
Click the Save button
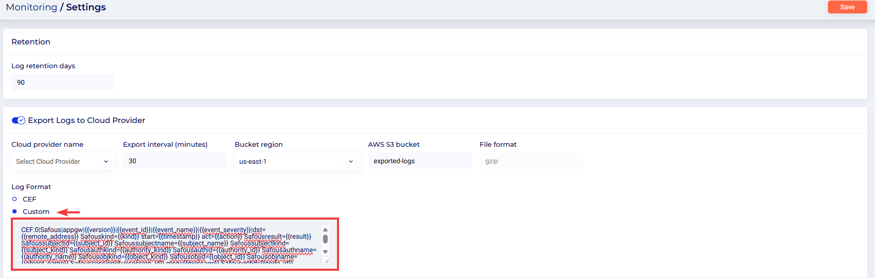(x=847, y=7)
